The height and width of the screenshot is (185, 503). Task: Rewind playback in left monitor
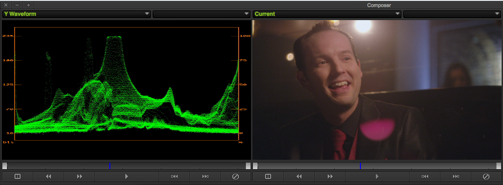[x=49, y=176]
